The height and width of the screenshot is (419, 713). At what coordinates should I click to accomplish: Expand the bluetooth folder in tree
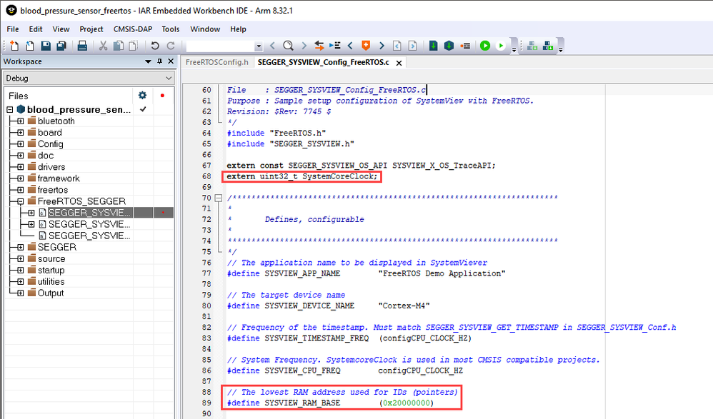[21, 121]
